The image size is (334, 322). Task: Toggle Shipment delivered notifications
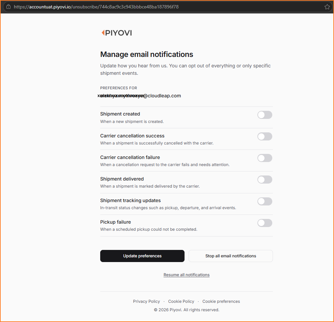(265, 180)
